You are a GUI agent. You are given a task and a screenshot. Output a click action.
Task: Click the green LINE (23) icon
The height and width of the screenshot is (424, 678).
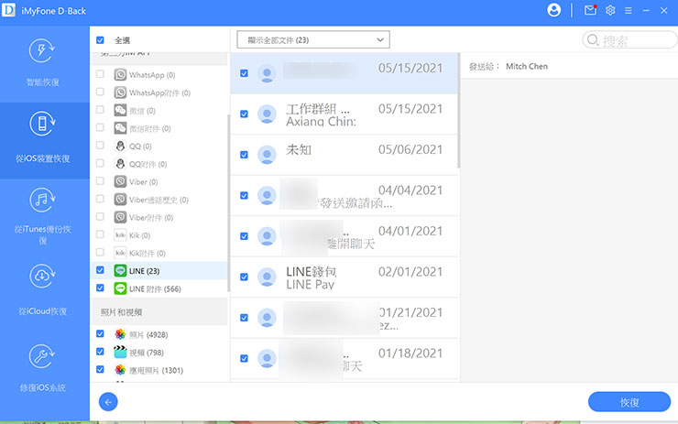[x=120, y=270]
